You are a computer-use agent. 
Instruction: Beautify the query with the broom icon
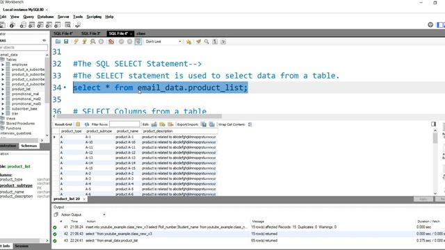tap(198, 42)
